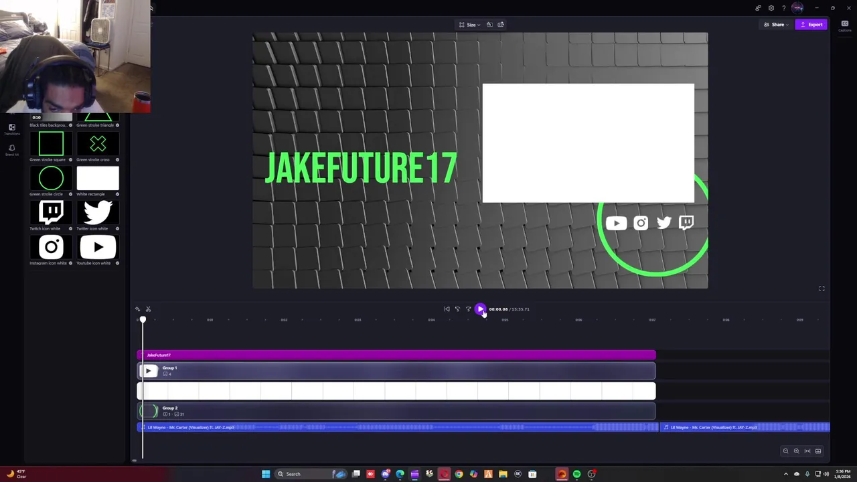Image resolution: width=857 pixels, height=482 pixels.
Task: Open the Captions panel
Action: [x=844, y=25]
